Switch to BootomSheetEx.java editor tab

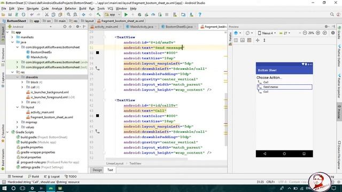click(178, 27)
